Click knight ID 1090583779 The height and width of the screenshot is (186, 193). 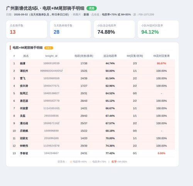coord(51,101)
